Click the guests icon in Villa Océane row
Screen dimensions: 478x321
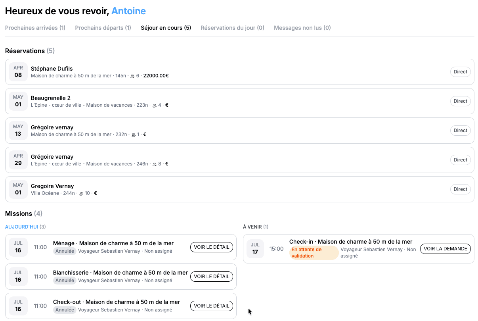tap(81, 193)
